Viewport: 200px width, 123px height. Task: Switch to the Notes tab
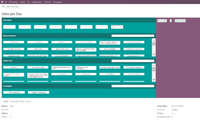[28, 101]
